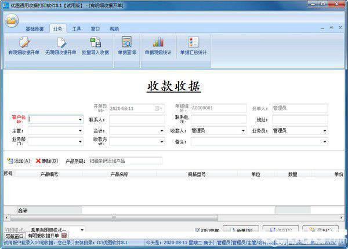Click the 单位 column header
This screenshot has width=348, height=249.
pos(256,174)
